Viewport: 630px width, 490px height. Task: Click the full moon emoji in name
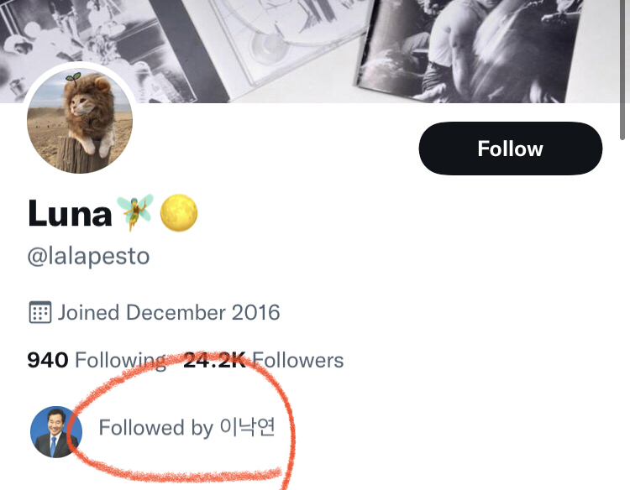[x=178, y=213]
